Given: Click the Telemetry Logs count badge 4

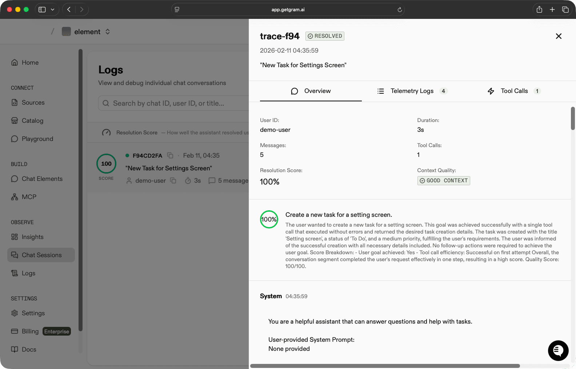Looking at the screenshot, I should tap(443, 91).
